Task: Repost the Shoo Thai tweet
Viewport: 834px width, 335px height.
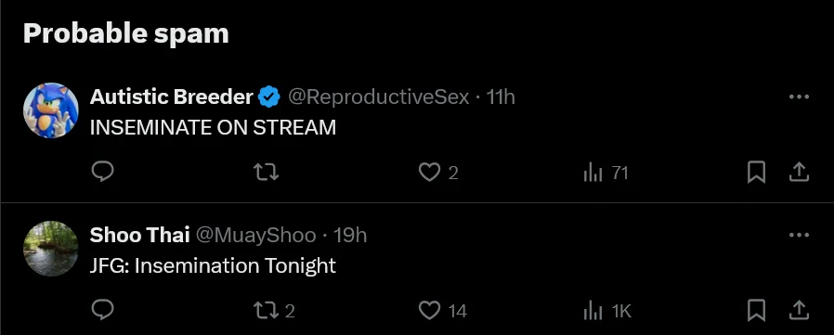Action: coord(273,311)
